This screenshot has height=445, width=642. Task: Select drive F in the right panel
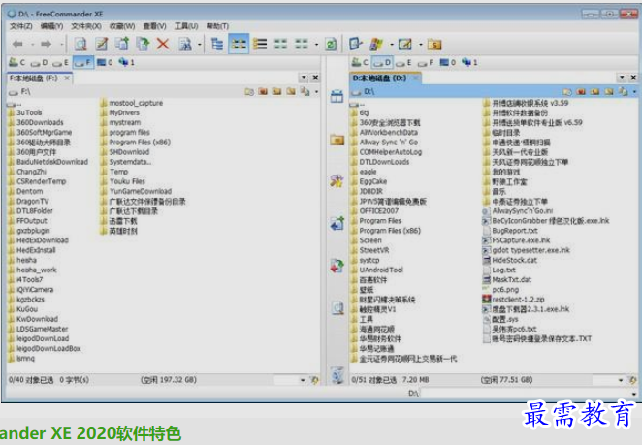(x=425, y=63)
